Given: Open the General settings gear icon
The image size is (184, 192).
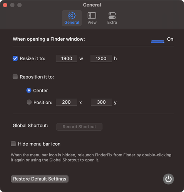Looking at the screenshot, I should click(x=72, y=15).
